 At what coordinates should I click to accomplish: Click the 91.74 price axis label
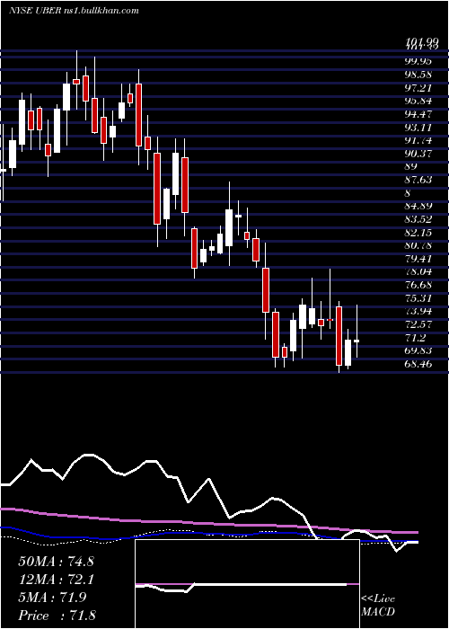pos(418,140)
